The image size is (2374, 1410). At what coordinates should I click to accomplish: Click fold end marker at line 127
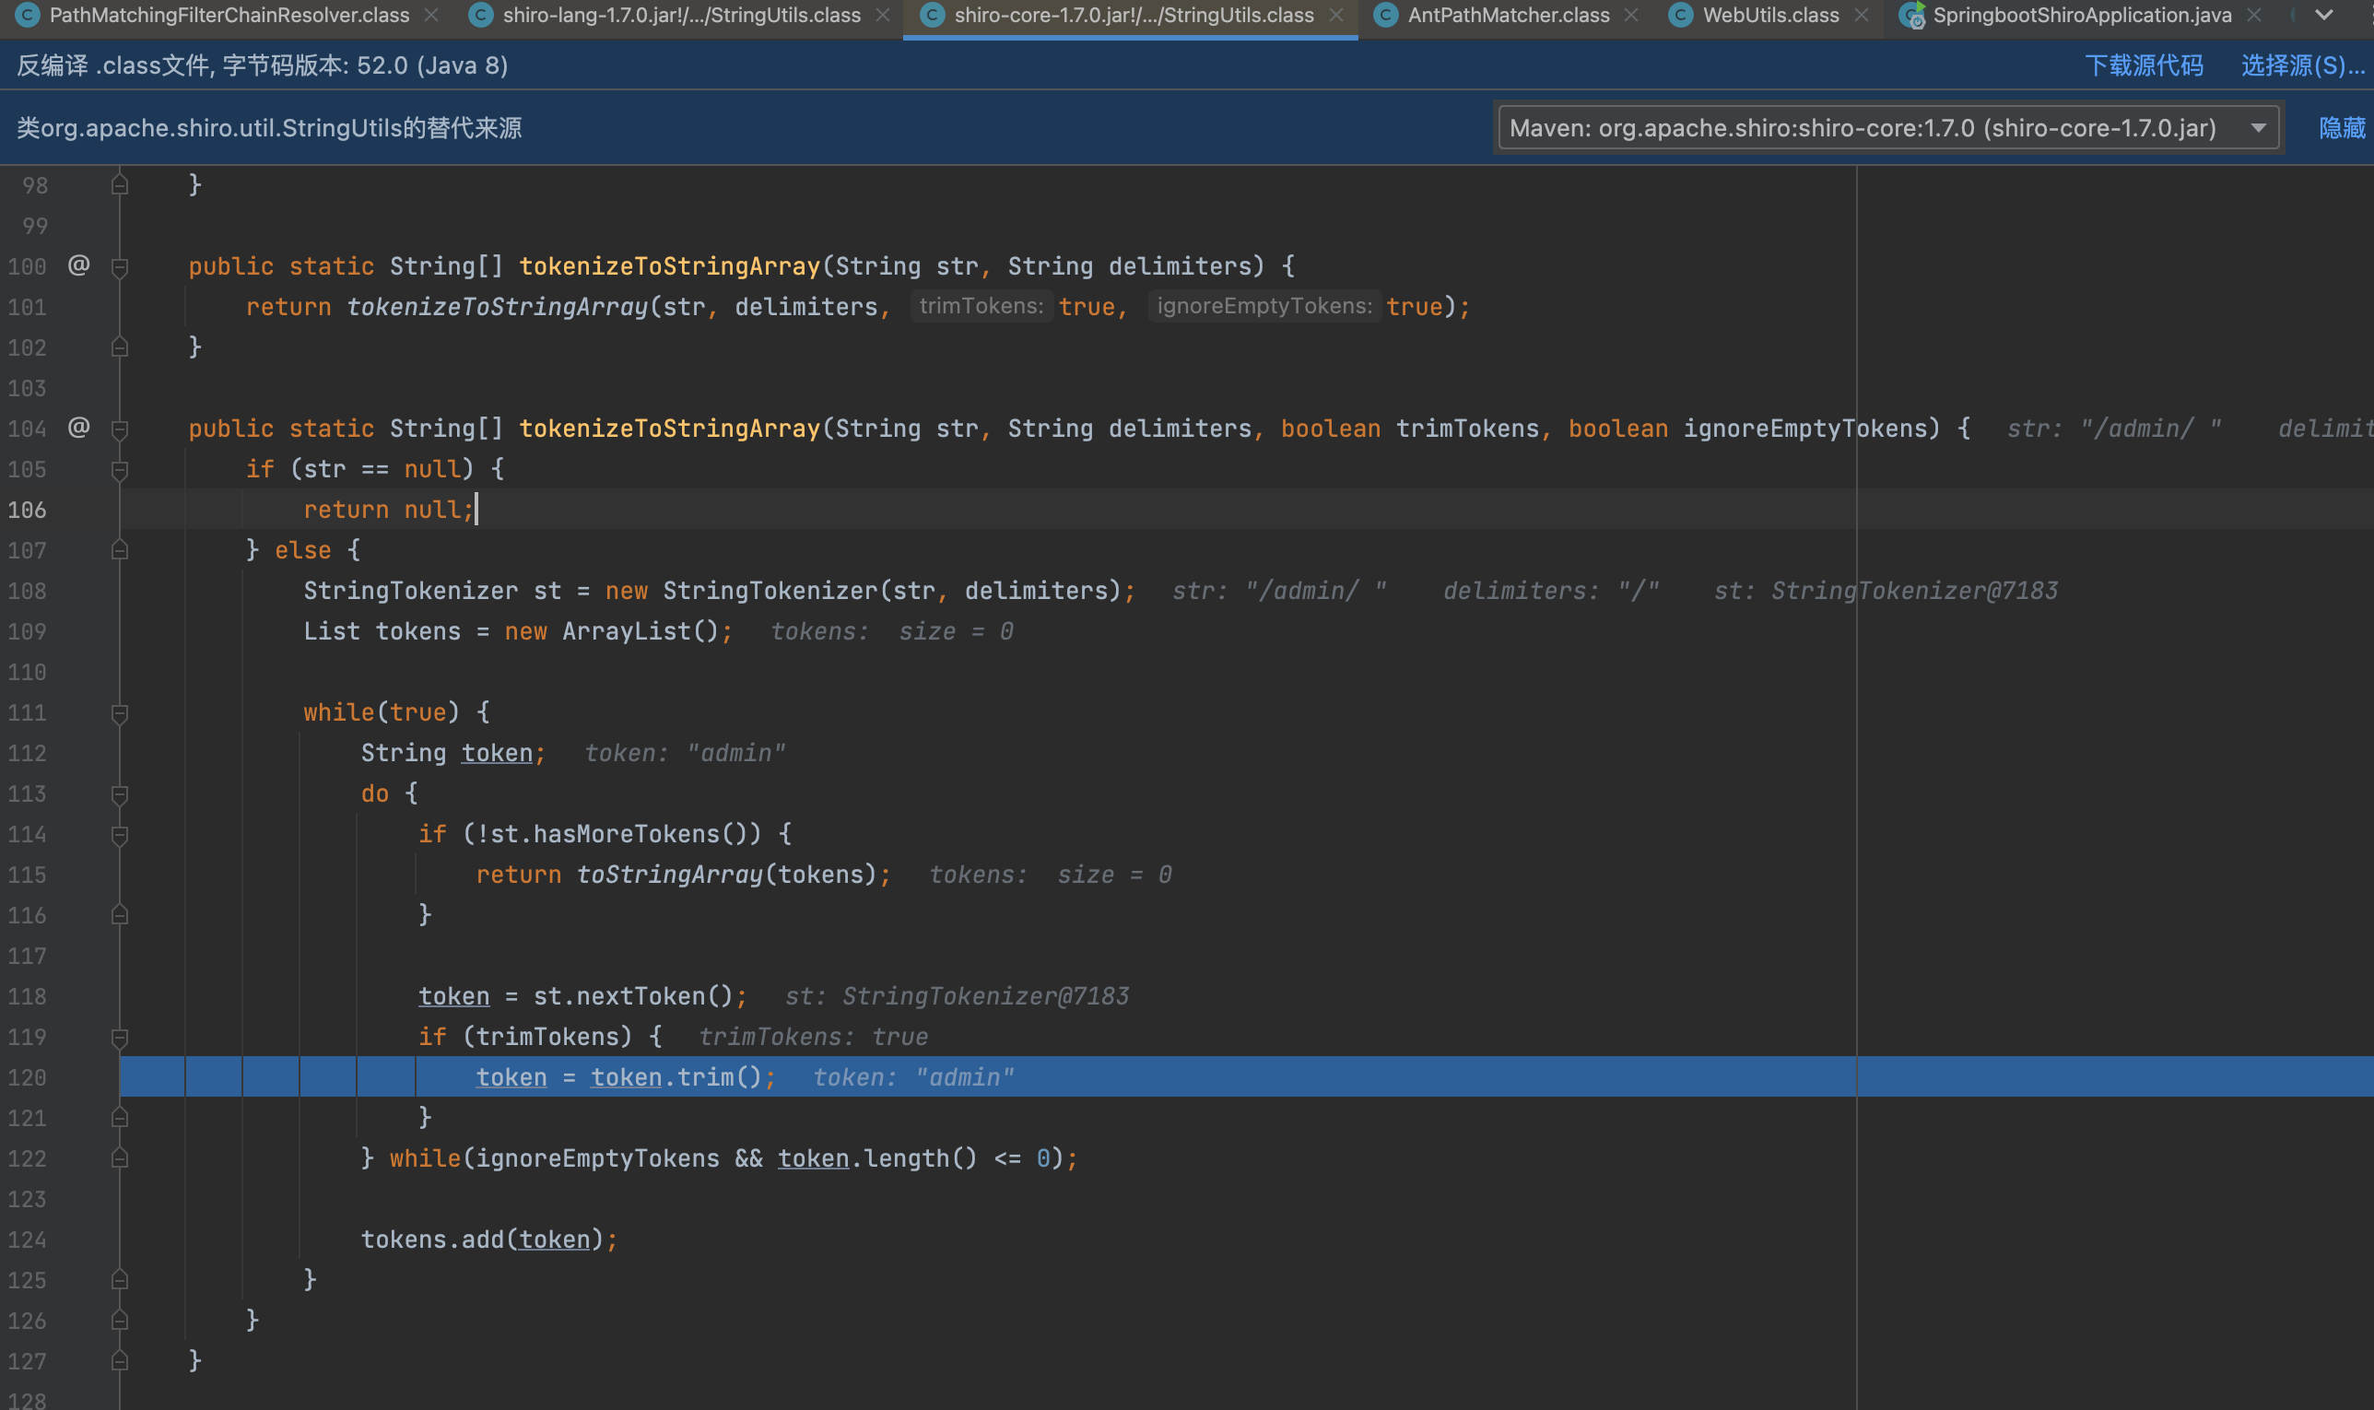click(x=120, y=1360)
